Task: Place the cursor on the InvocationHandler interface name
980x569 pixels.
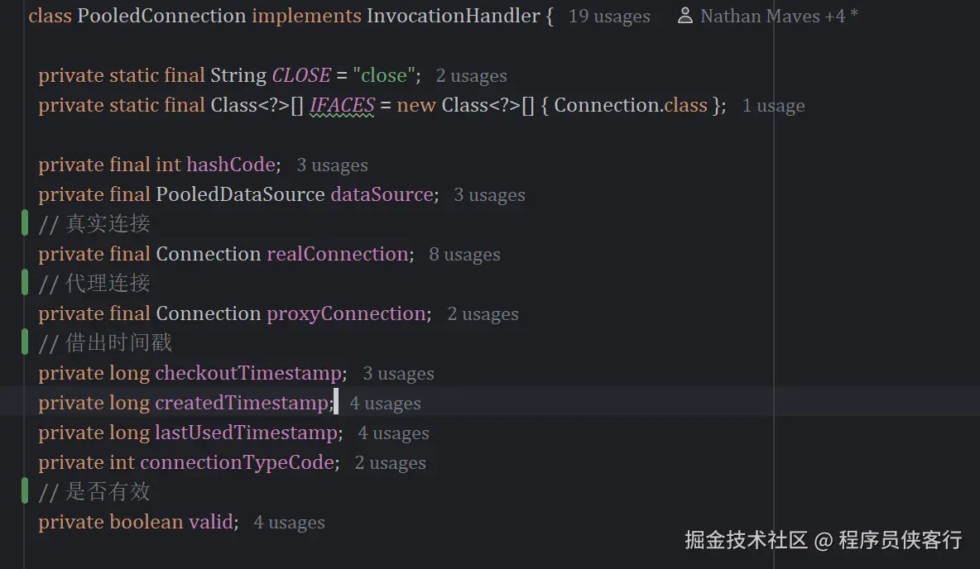Action: 454,17
